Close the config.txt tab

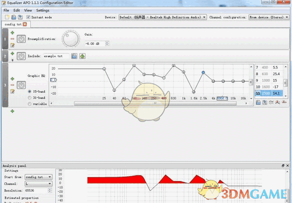click(x=25, y=24)
